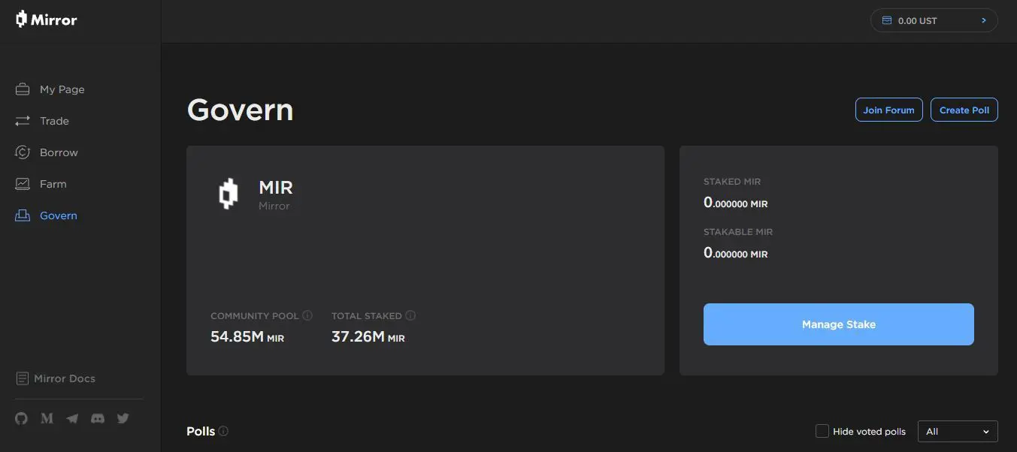
Task: Click the Polls info icon
Action: coord(223,431)
